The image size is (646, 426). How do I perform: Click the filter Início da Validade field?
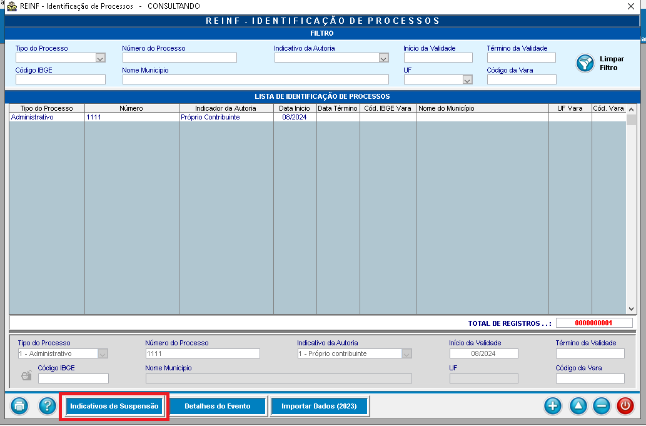click(438, 58)
